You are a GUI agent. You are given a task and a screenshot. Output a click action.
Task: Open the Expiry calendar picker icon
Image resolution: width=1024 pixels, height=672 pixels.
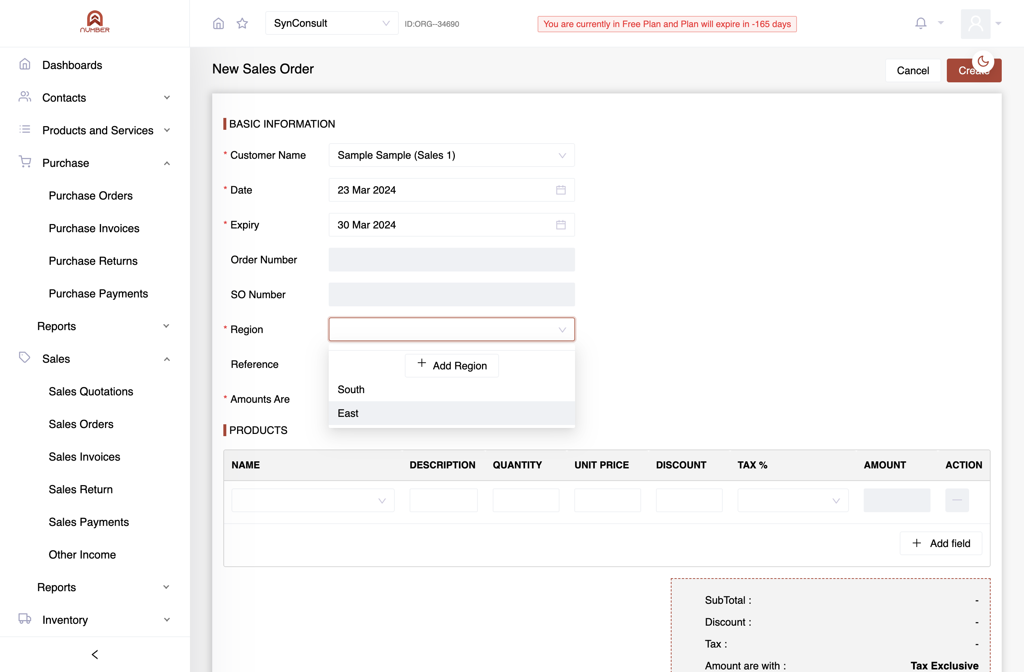[561, 225]
